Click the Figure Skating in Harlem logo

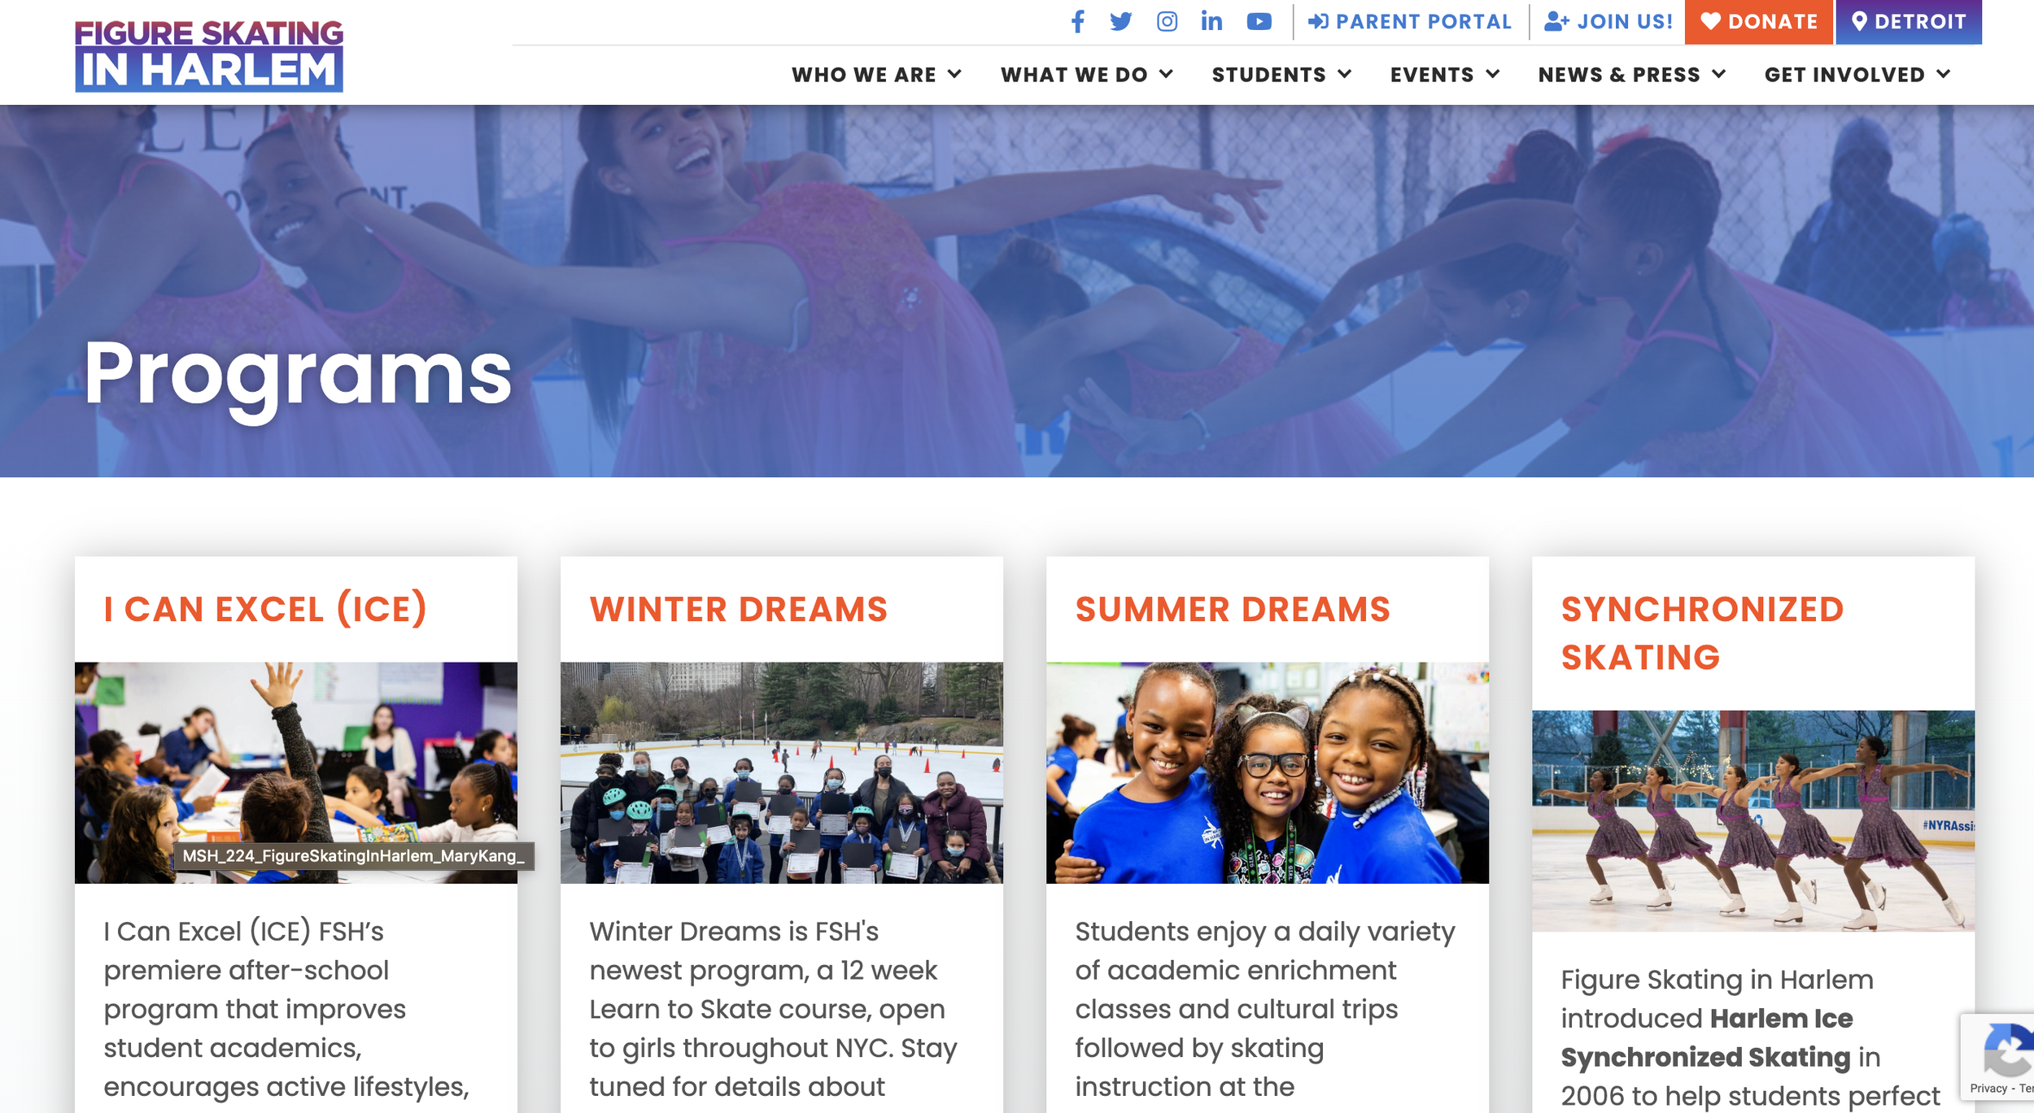[x=209, y=55]
